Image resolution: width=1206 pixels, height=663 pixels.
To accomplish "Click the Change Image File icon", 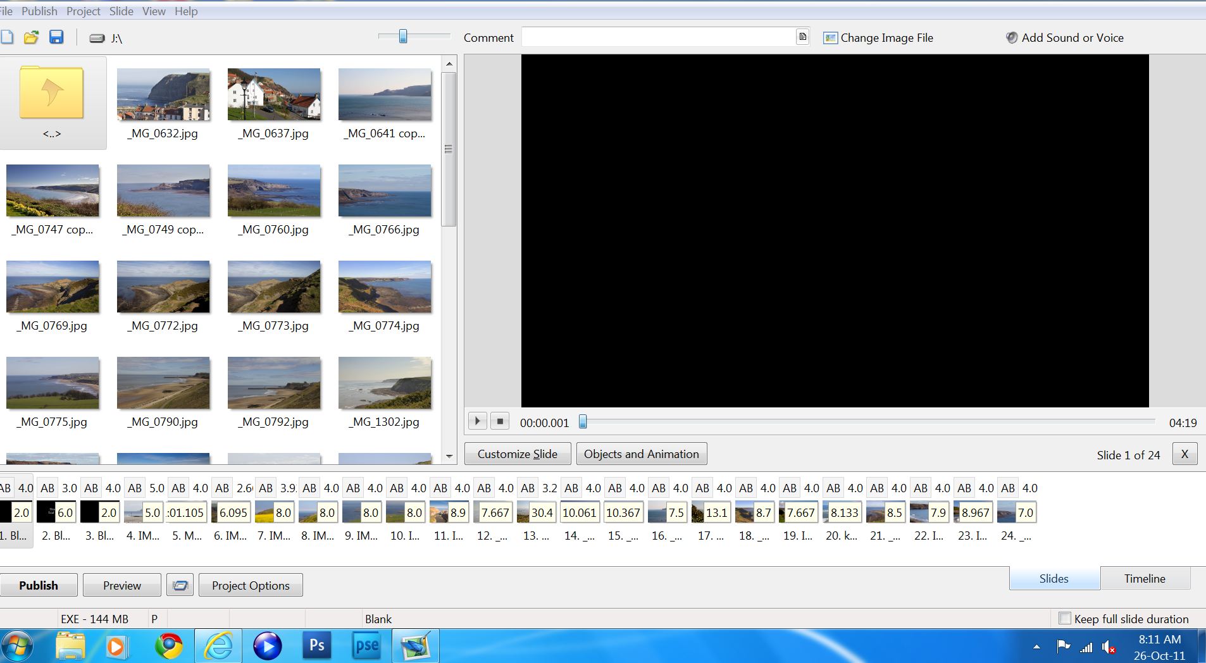I will 830,38.
